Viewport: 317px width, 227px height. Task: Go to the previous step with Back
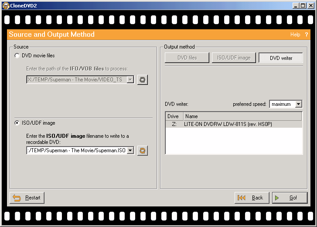click(252, 198)
